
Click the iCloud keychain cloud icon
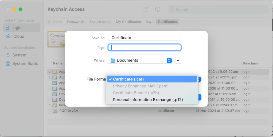pos(8,37)
